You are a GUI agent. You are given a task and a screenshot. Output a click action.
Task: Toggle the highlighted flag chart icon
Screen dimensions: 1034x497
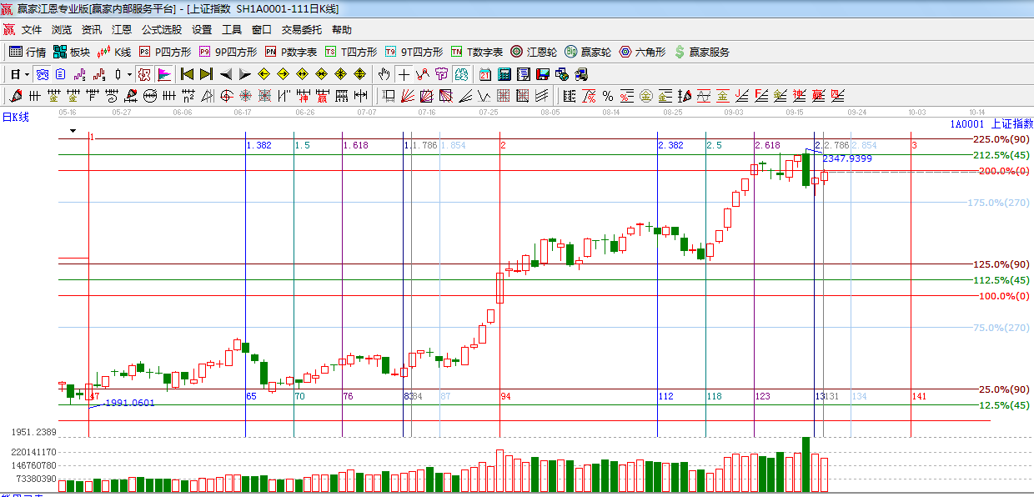coord(164,74)
